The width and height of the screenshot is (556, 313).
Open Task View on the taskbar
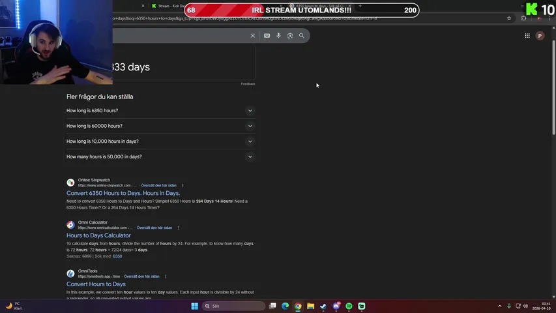coord(272,306)
